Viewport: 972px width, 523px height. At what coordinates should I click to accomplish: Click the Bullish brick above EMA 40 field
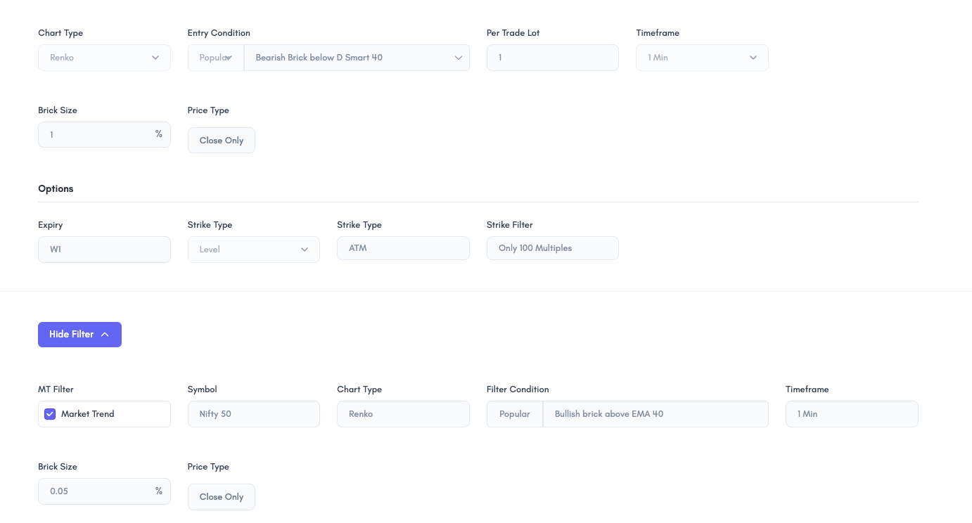click(655, 414)
